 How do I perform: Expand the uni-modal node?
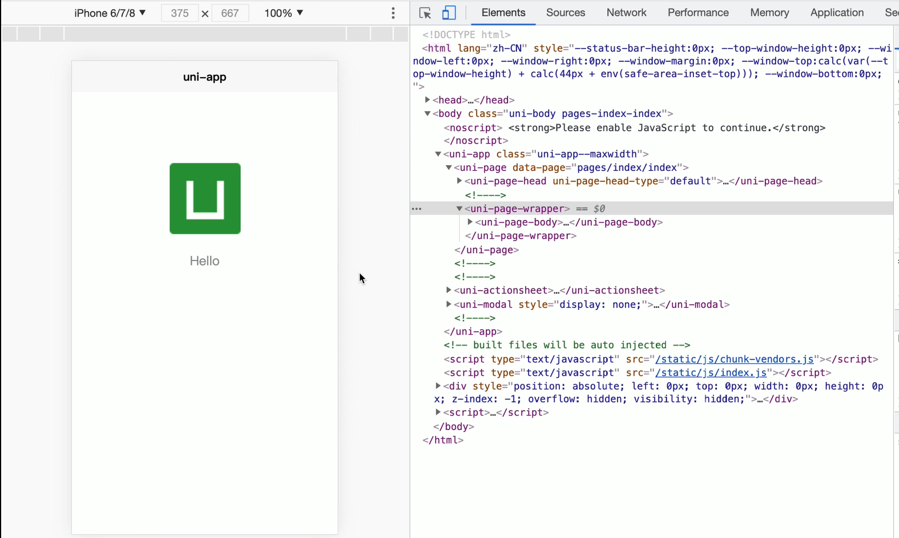point(449,304)
